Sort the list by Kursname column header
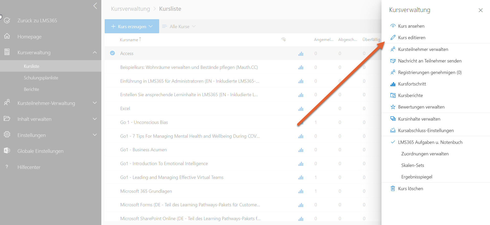The image size is (490, 225). point(129,40)
